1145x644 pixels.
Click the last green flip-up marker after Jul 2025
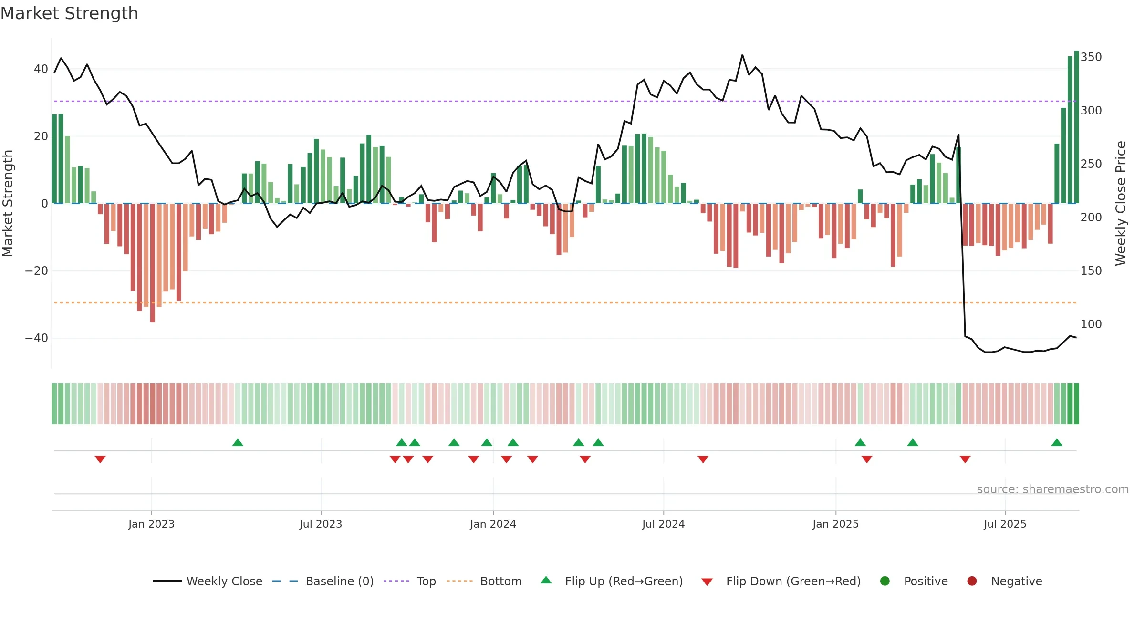pos(1057,442)
